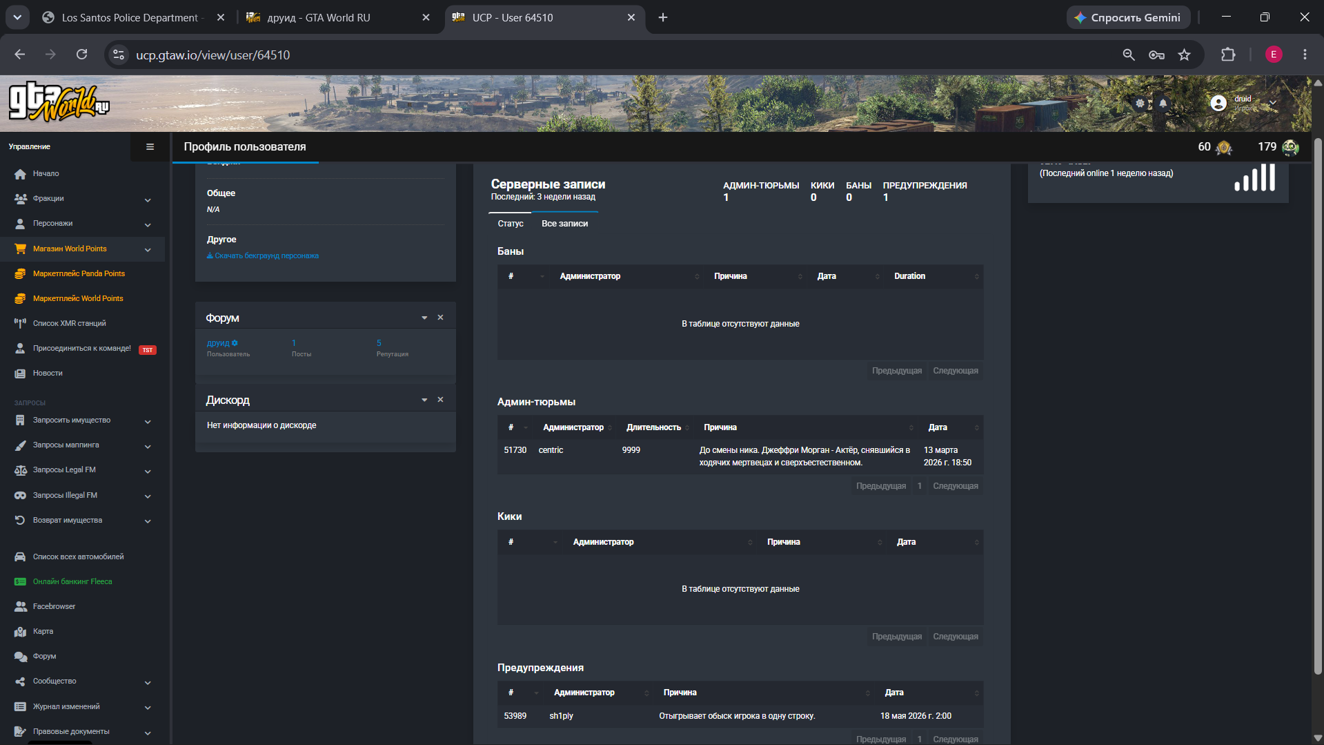1324x745 pixels.
Task: Switch to друид - GTA World RU browser tab
Action: tap(338, 17)
